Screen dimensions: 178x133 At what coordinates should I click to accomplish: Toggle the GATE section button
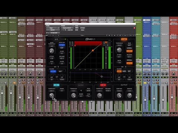(x=56, y=39)
